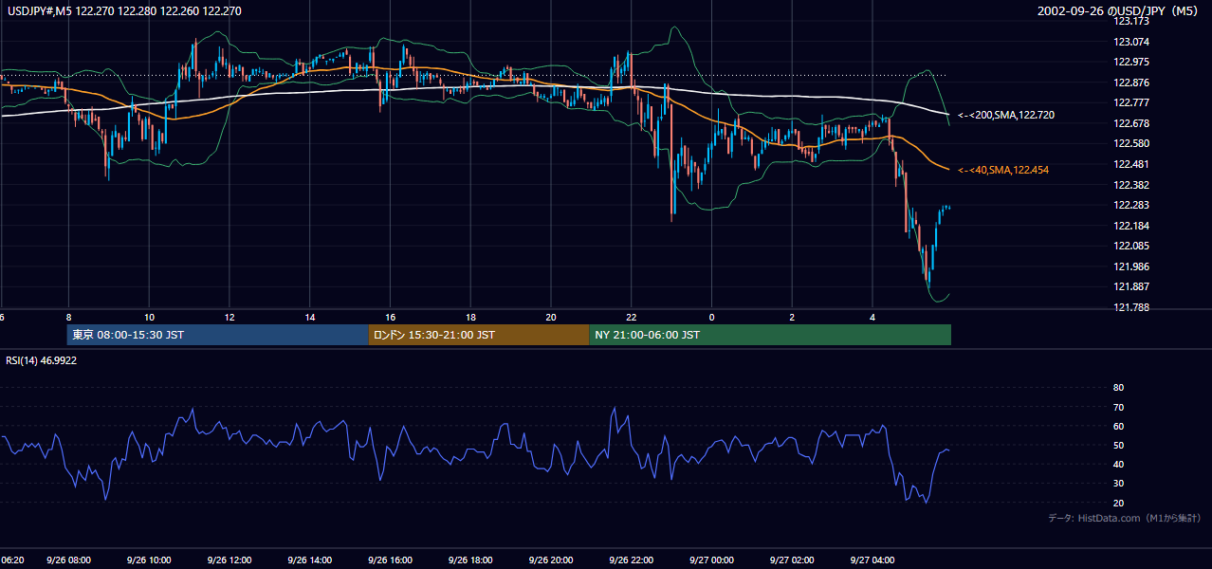This screenshot has height=569, width=1212.
Task: Click the 9/27 00:00 time label
Action: click(x=711, y=560)
